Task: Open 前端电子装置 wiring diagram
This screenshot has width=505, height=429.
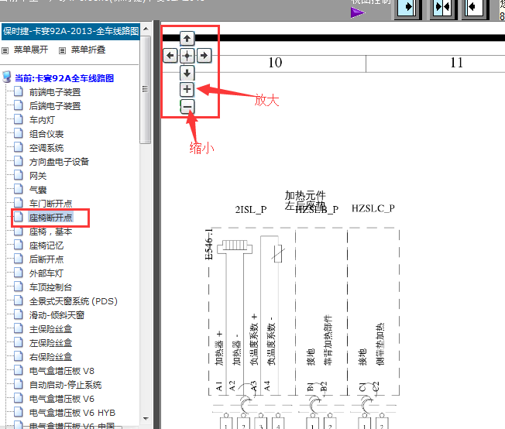Action: click(x=55, y=92)
